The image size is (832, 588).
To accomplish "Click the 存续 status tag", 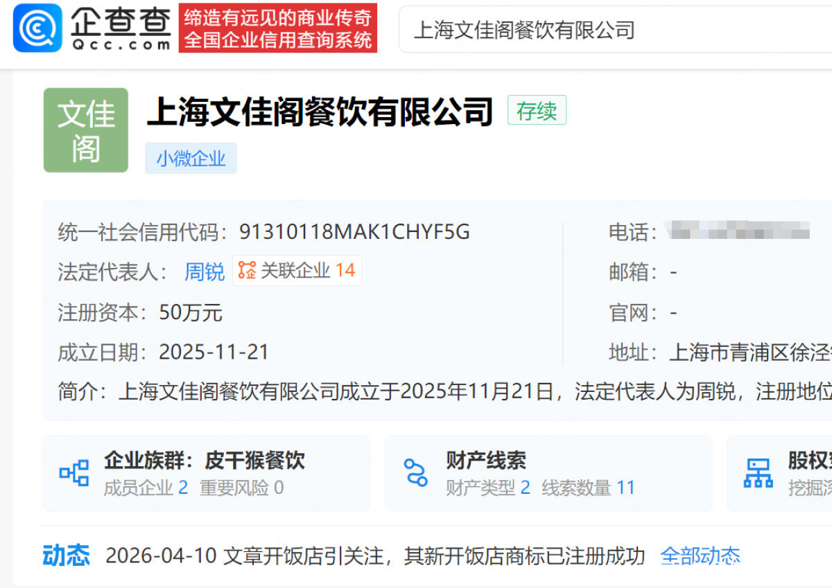I will [537, 111].
